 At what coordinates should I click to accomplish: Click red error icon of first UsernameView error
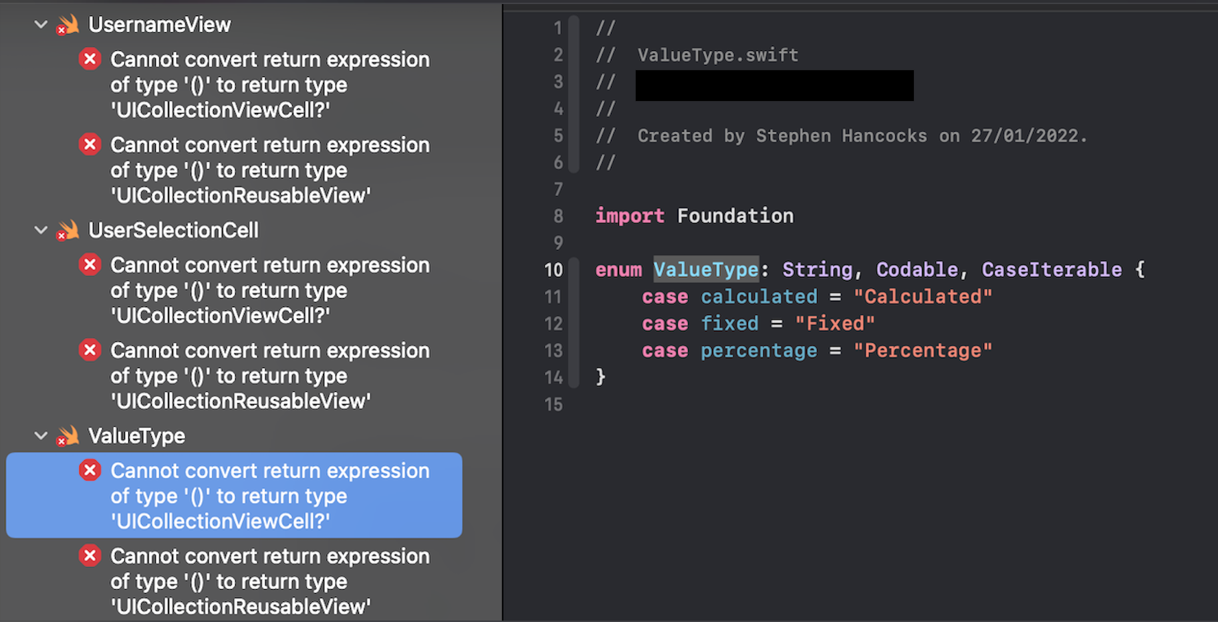[x=90, y=60]
